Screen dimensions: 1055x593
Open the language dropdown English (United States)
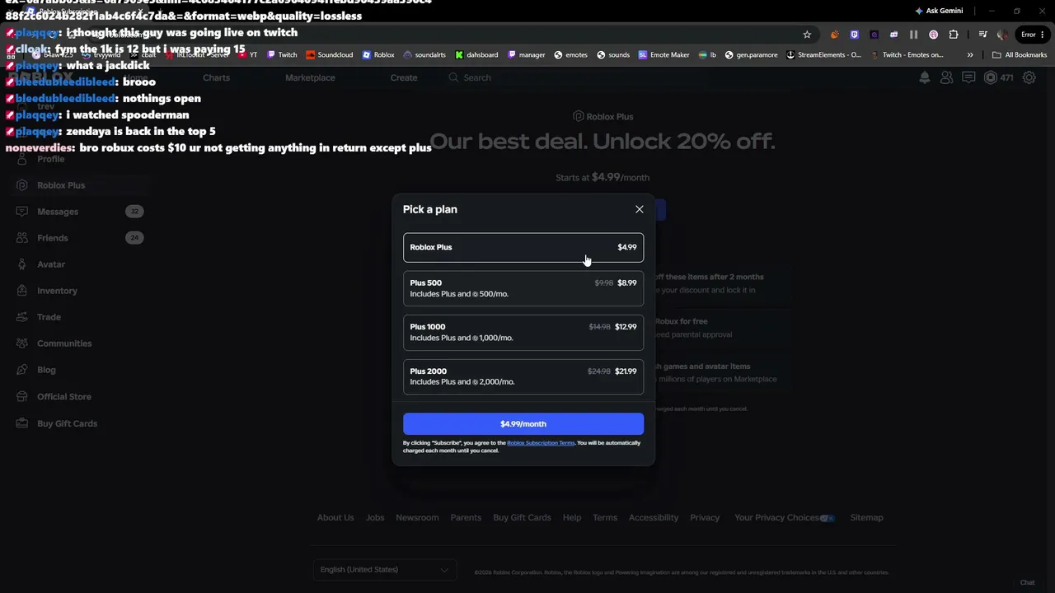[384, 570]
